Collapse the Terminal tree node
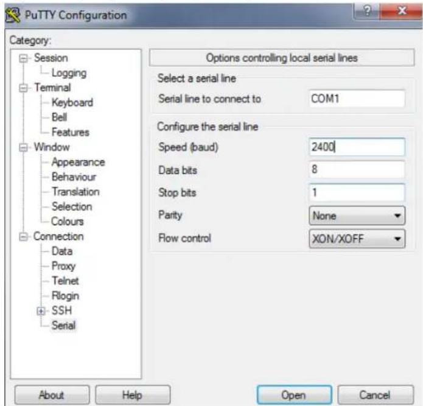Screen dimensions: 423x406 click(24, 88)
